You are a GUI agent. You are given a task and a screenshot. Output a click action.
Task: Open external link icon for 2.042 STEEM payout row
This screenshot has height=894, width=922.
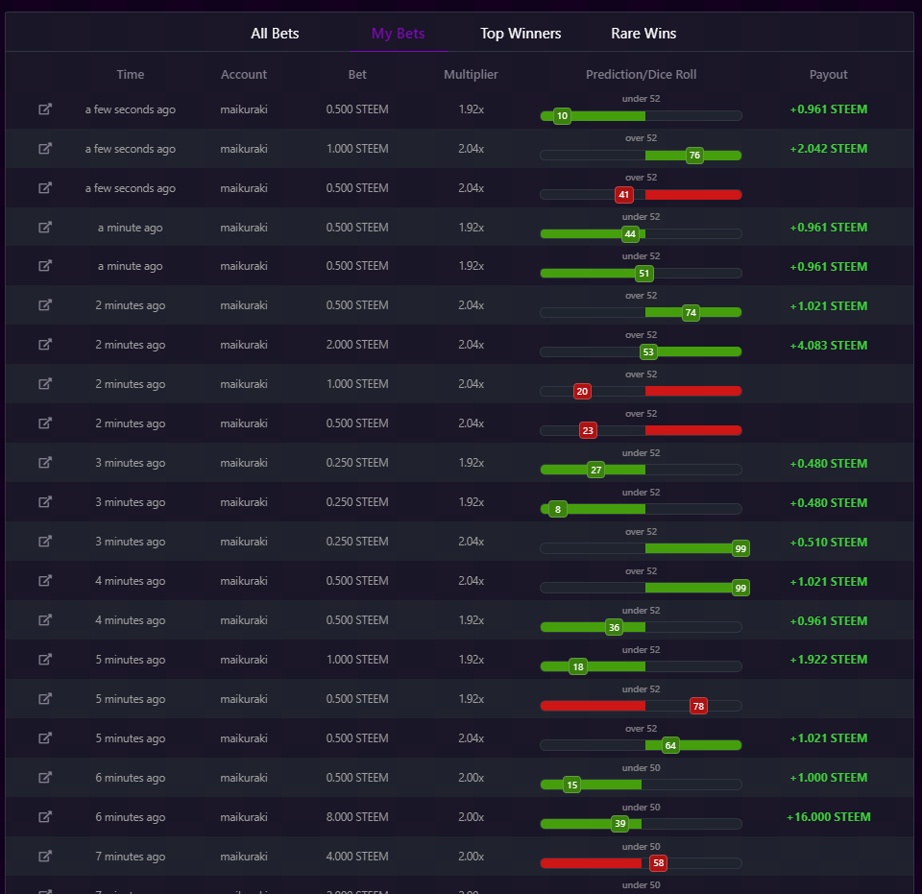click(45, 149)
